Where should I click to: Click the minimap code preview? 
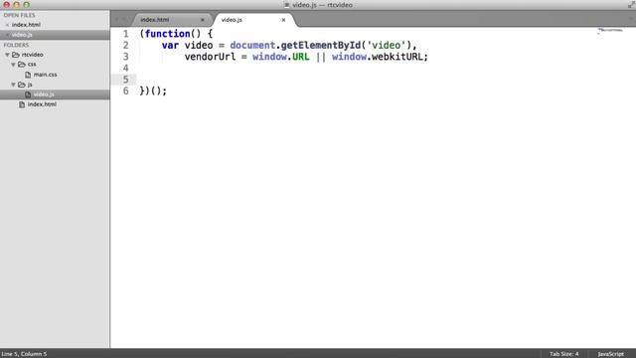click(609, 31)
